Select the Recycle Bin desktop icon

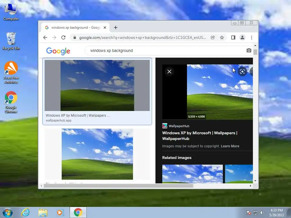pos(11,41)
